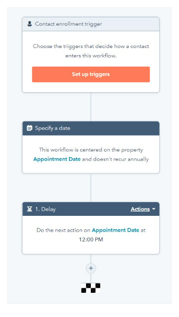Open Appointment Date link in Specify a date

click(x=57, y=159)
